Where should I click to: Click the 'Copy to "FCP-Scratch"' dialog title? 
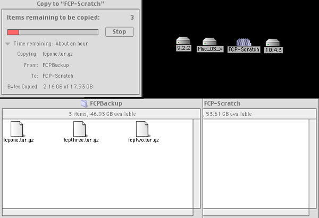(70, 4)
